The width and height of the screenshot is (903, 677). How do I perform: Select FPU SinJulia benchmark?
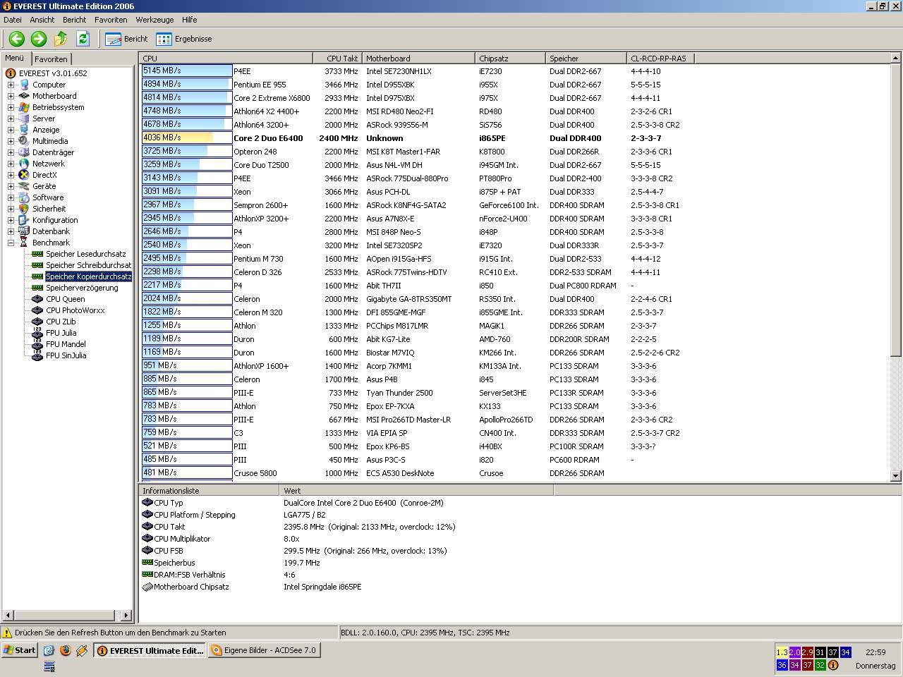tap(66, 355)
